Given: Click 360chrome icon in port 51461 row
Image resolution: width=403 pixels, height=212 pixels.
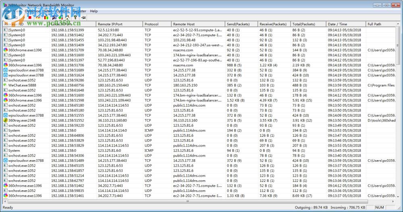Looking at the screenshot, I should (5, 196).
